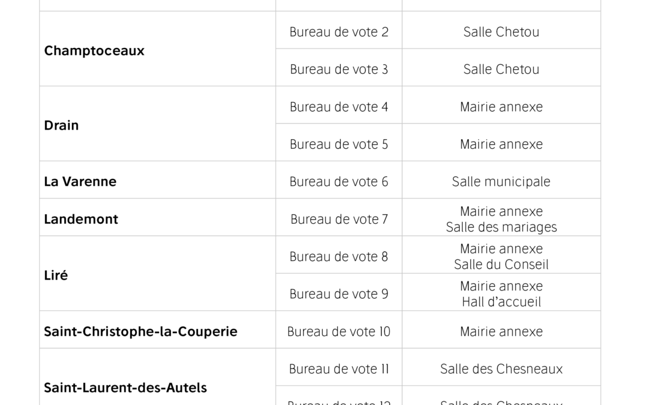648x405 pixels.
Task: Click the Bureau de vote 7 cell
Action: [339, 219]
